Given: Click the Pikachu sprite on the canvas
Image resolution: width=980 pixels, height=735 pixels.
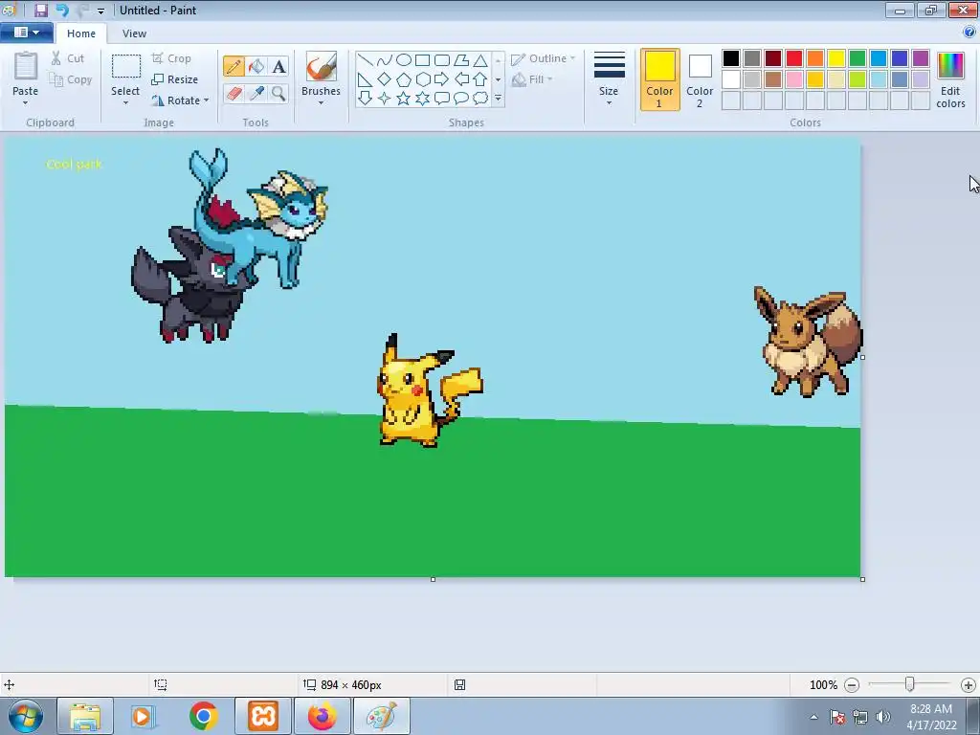Looking at the screenshot, I should pos(430,390).
